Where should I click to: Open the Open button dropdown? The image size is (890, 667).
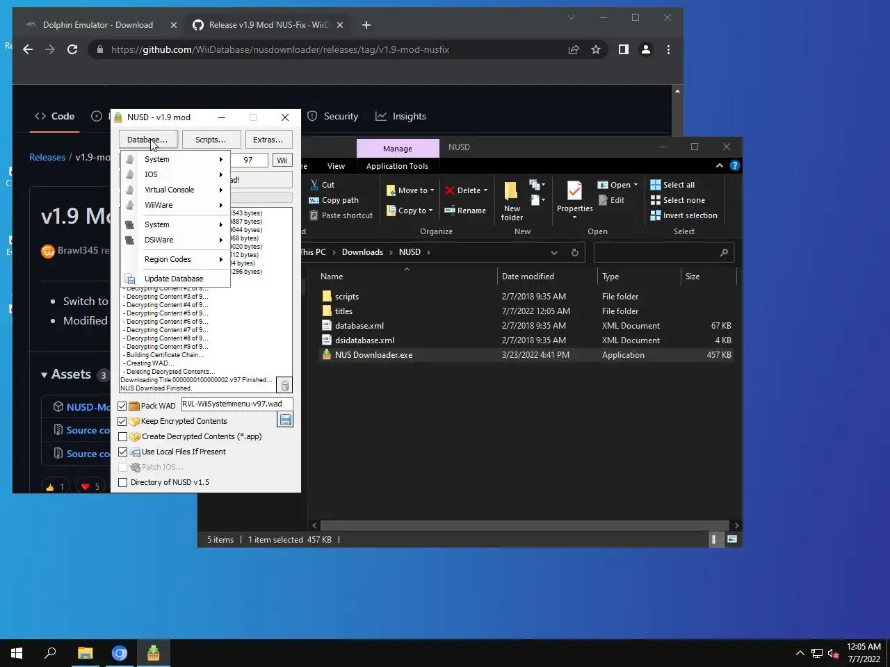tap(636, 185)
